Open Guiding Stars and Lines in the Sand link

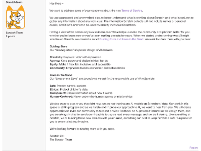pyautogui.click(x=121, y=39)
